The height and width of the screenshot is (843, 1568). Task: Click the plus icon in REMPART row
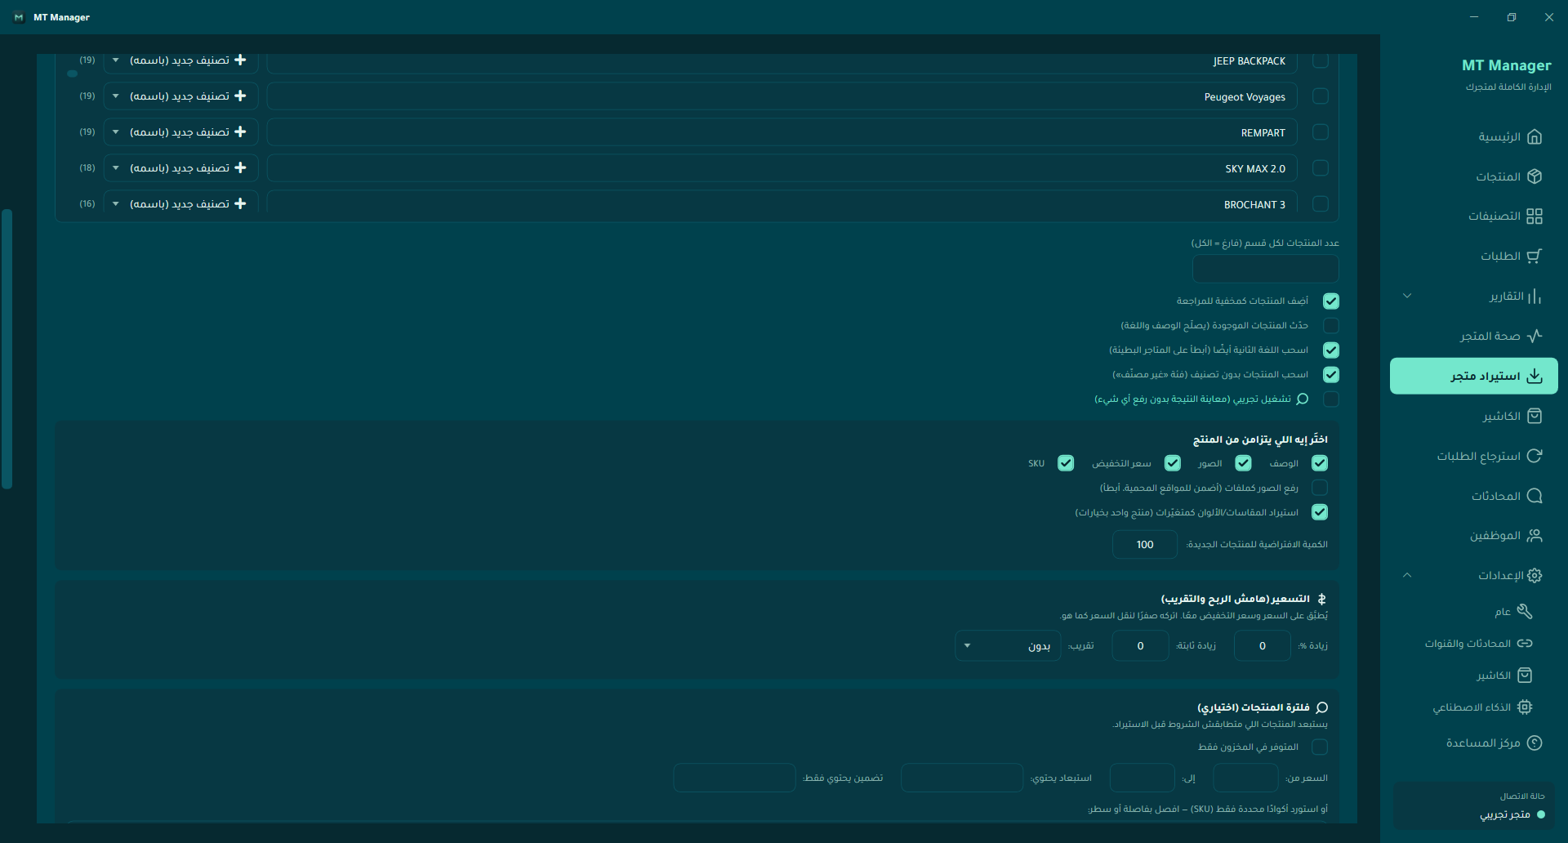[240, 132]
